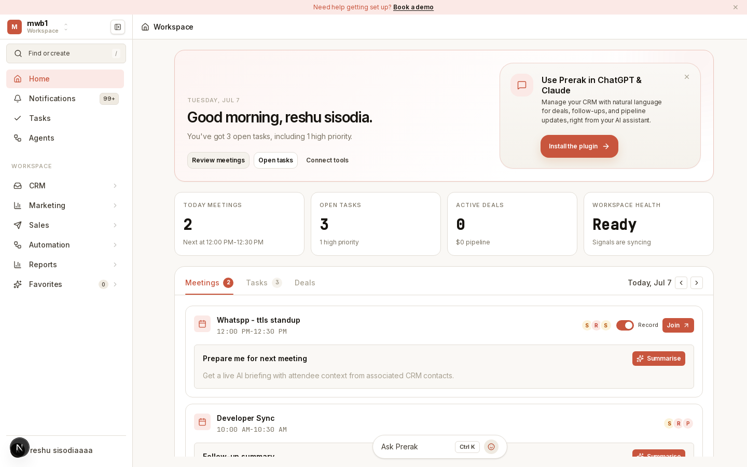
Task: Click the Home house icon in sidebar
Action: (x=18, y=79)
